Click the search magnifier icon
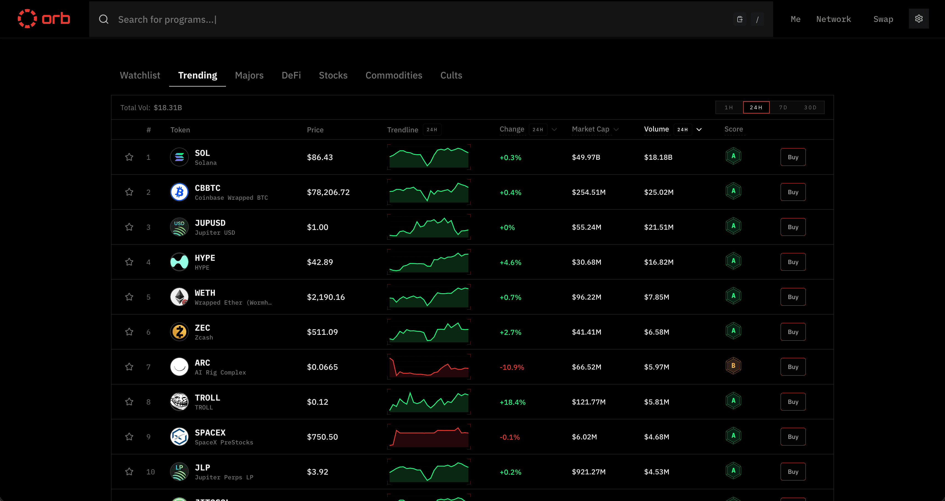 pos(104,19)
